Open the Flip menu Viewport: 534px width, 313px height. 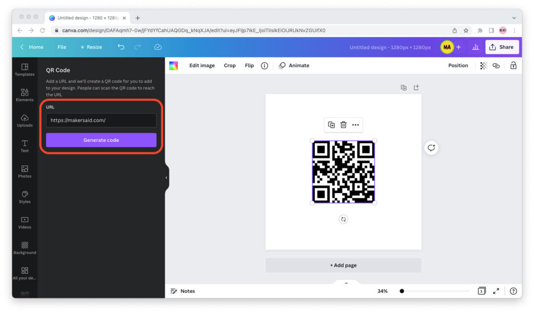[249, 65]
